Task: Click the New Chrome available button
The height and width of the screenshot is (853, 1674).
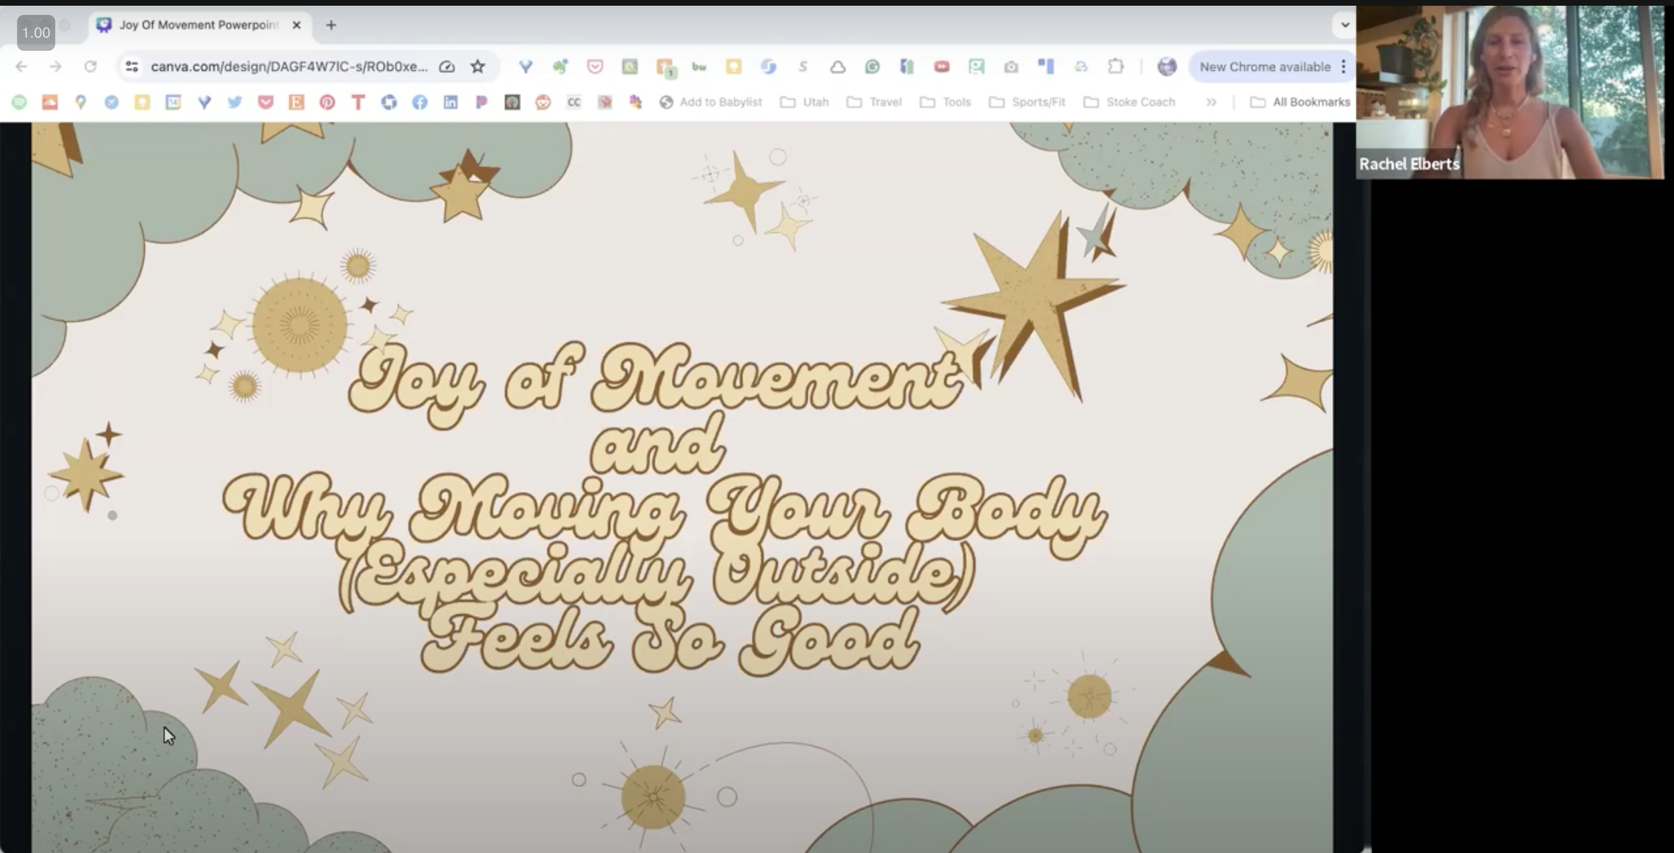Action: [x=1264, y=66]
